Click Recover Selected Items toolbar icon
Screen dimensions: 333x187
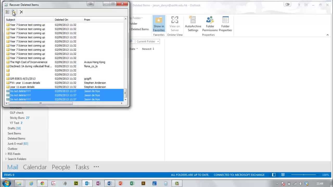(14, 12)
